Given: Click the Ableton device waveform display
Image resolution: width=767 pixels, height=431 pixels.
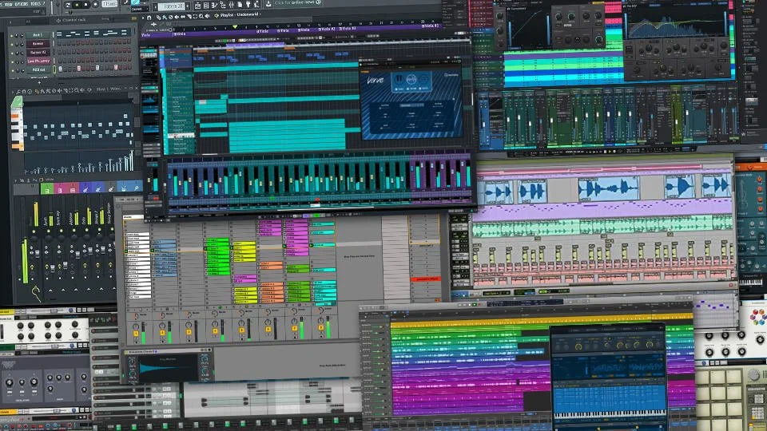Looking at the screenshot, I should (167, 369).
